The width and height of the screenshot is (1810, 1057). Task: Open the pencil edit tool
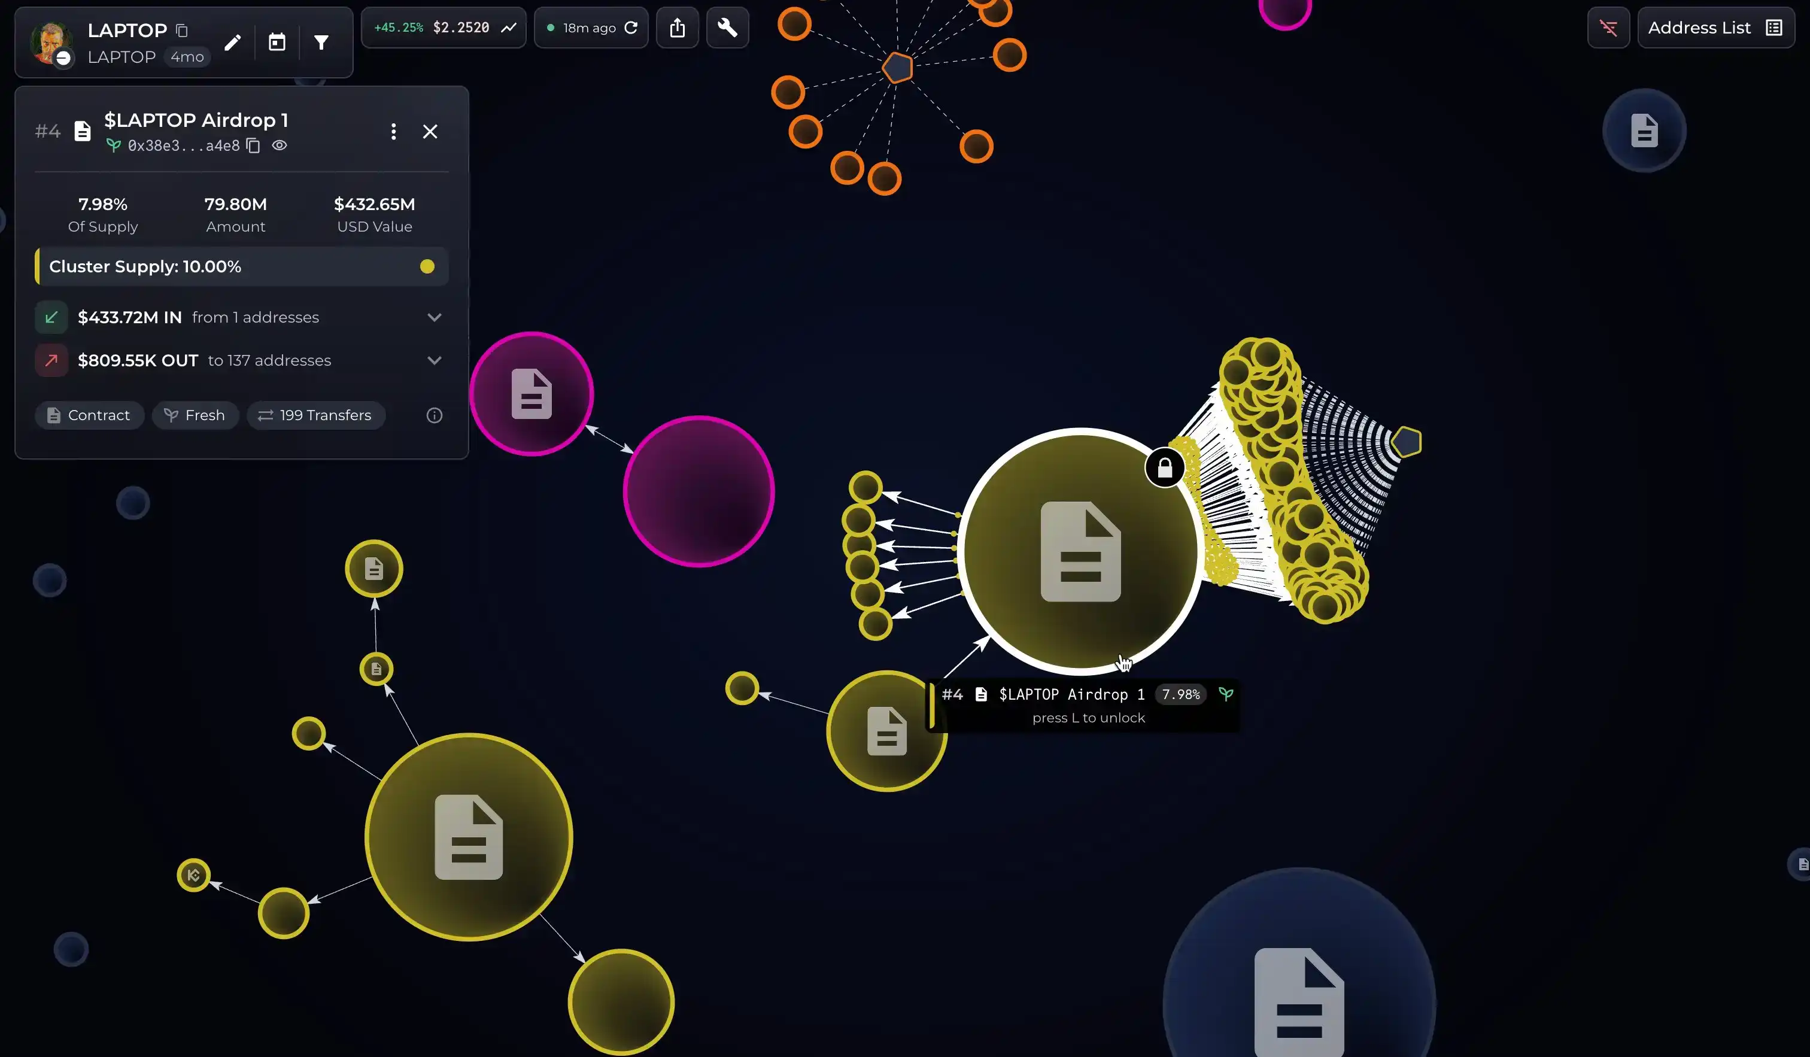(232, 42)
